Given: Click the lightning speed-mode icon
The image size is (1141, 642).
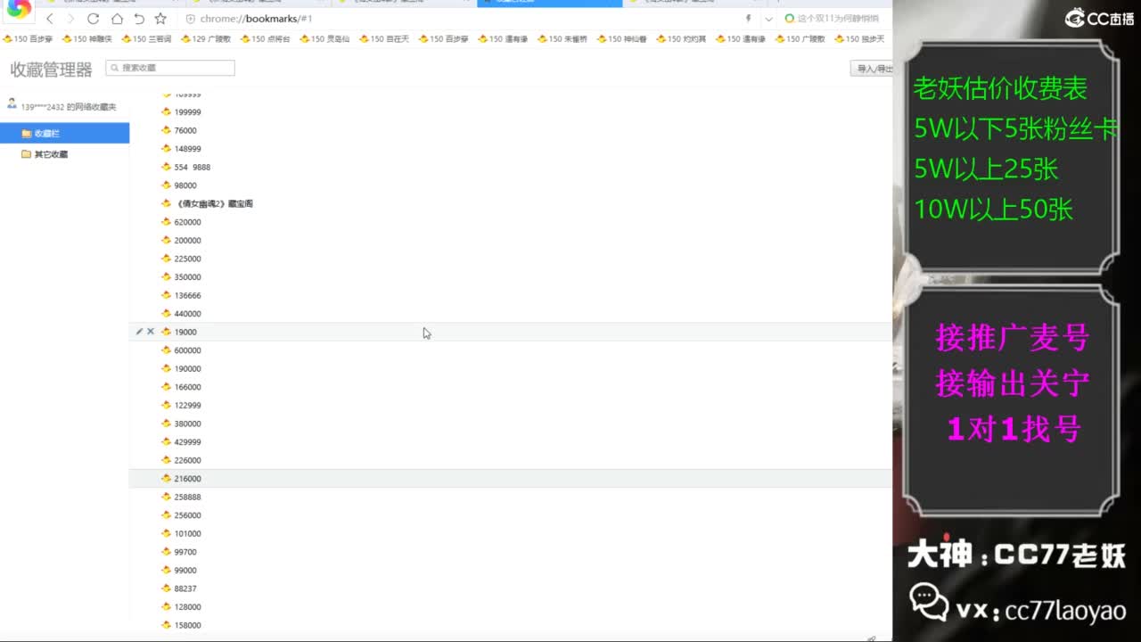Looking at the screenshot, I should point(748,19).
